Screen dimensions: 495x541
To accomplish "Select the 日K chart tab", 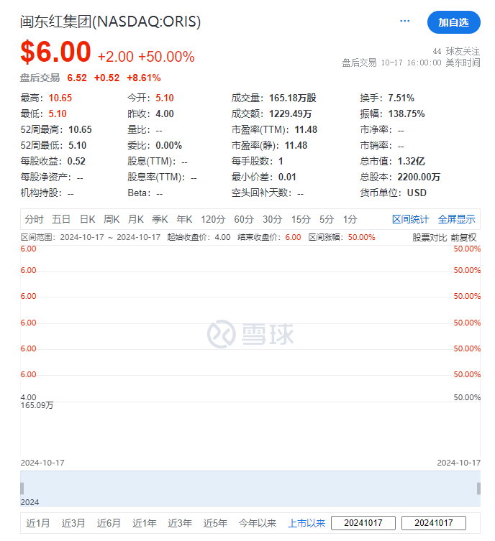I will [87, 219].
